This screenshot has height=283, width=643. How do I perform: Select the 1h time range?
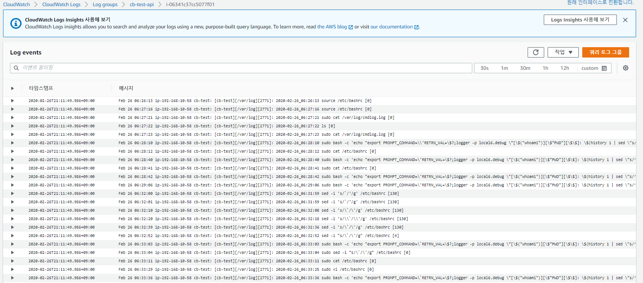pos(545,68)
